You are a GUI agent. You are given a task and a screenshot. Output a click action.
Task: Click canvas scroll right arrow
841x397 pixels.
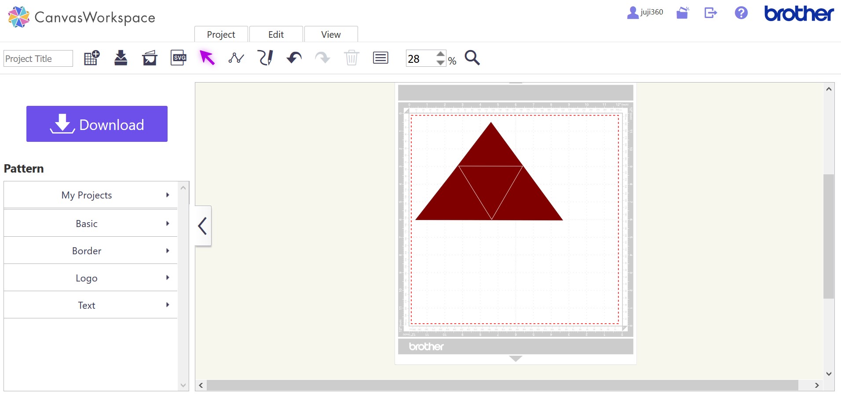coord(817,385)
